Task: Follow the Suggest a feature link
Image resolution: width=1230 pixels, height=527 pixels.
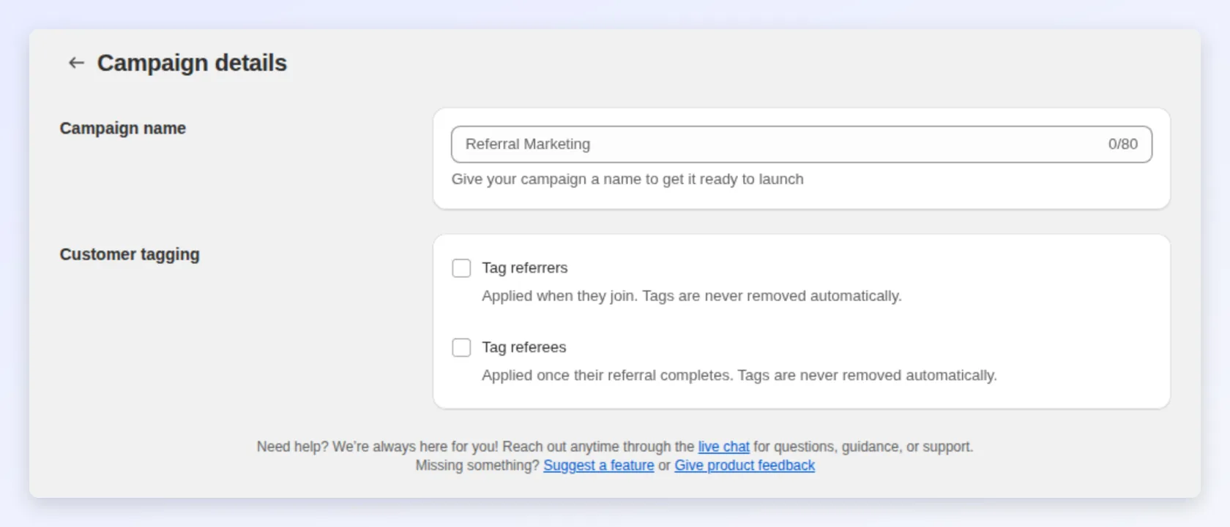Action: pos(598,466)
